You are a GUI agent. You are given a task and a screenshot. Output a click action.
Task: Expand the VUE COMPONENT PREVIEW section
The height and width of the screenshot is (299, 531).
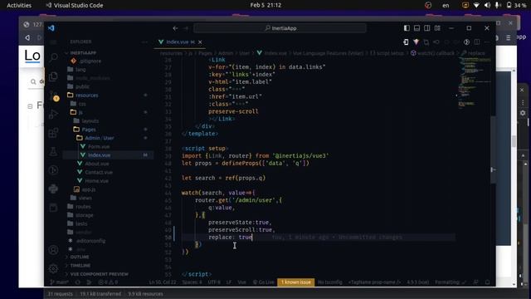click(x=99, y=274)
